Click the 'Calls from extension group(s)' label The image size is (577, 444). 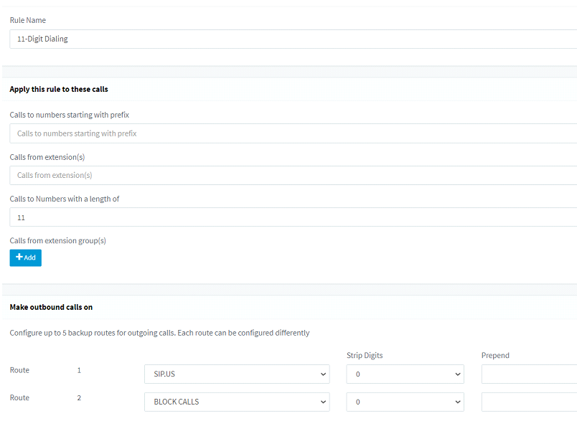[58, 240]
